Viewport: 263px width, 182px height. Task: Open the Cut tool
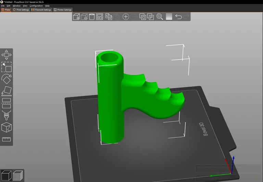(x=7, y=103)
